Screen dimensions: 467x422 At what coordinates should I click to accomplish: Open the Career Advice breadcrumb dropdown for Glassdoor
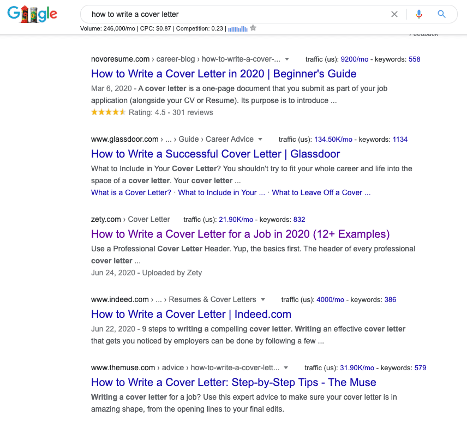261,139
